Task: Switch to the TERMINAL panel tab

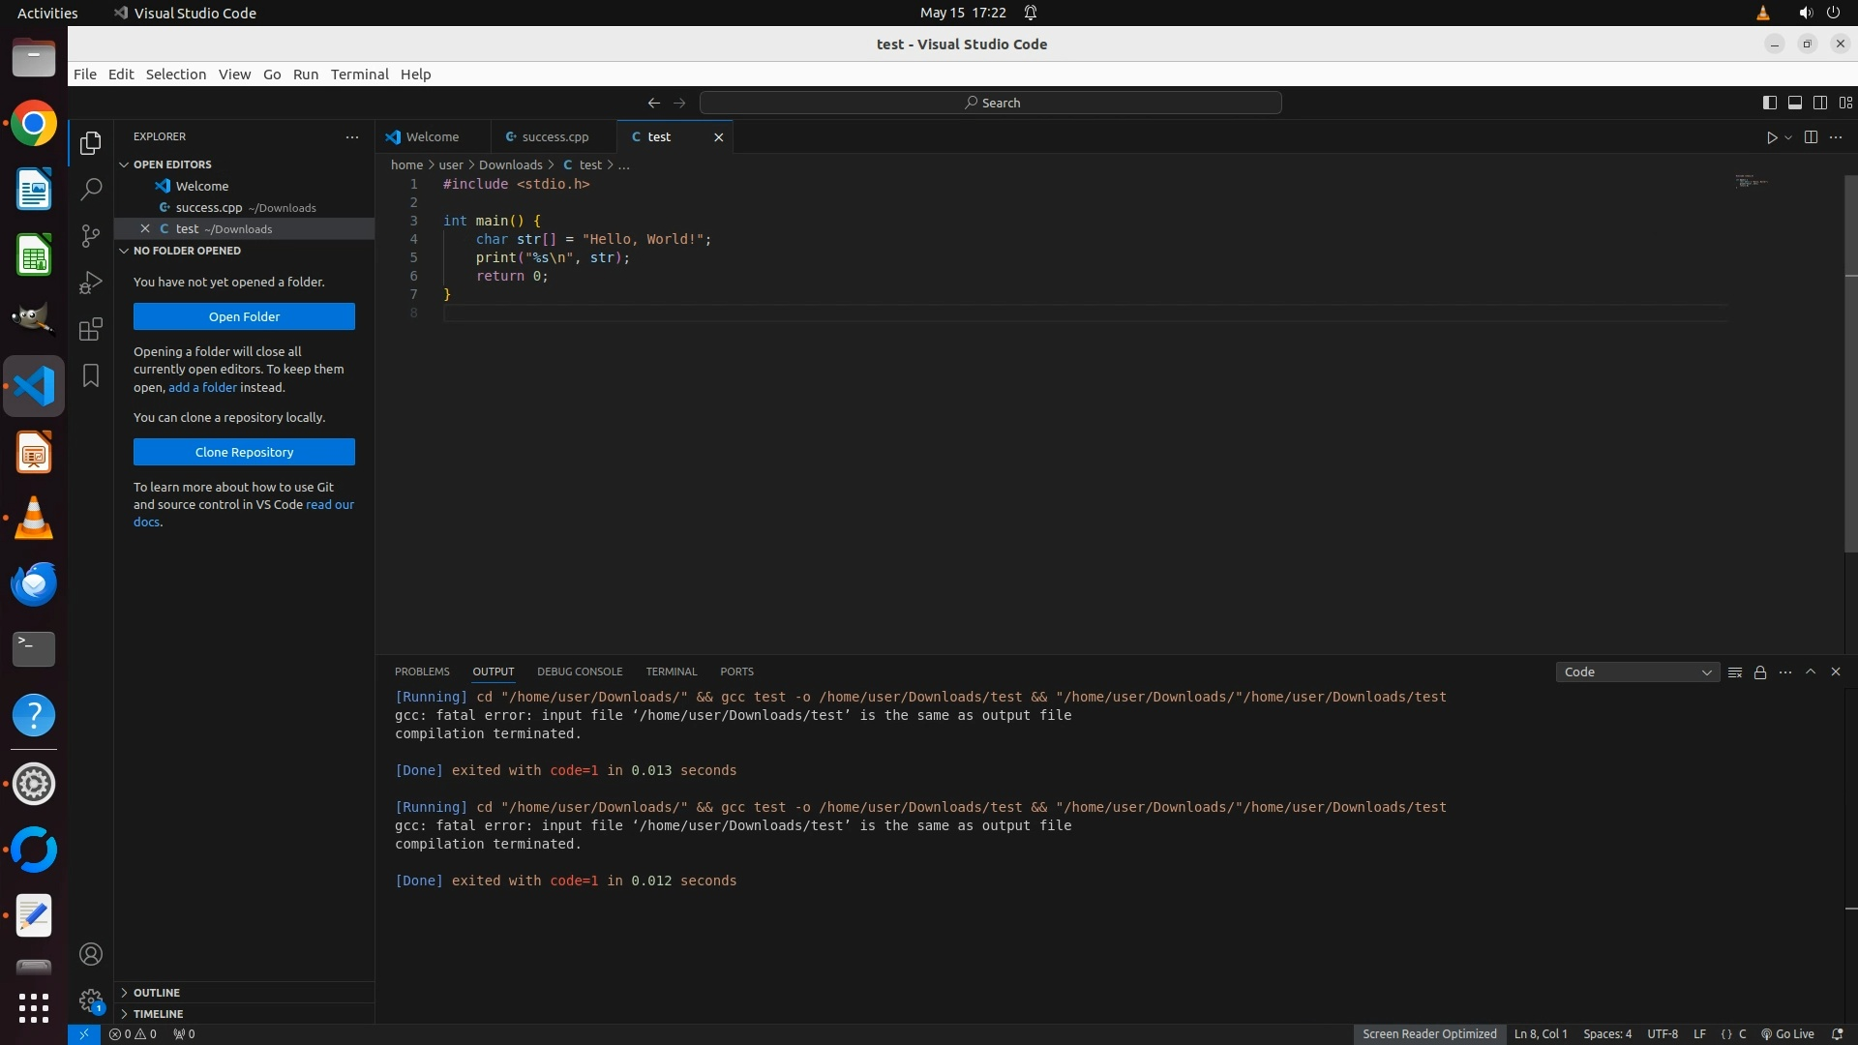Action: pos(671,672)
